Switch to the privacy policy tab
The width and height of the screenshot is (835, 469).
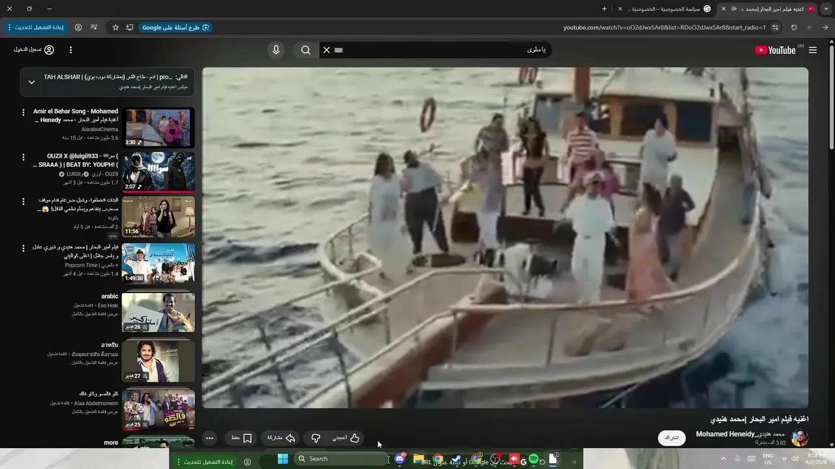click(x=665, y=8)
